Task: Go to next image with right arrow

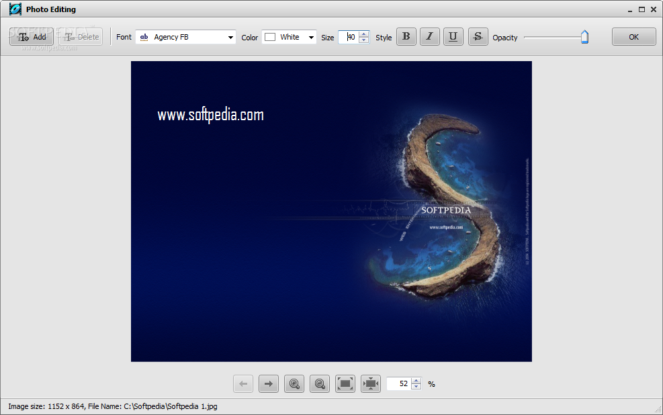Action: tap(269, 383)
